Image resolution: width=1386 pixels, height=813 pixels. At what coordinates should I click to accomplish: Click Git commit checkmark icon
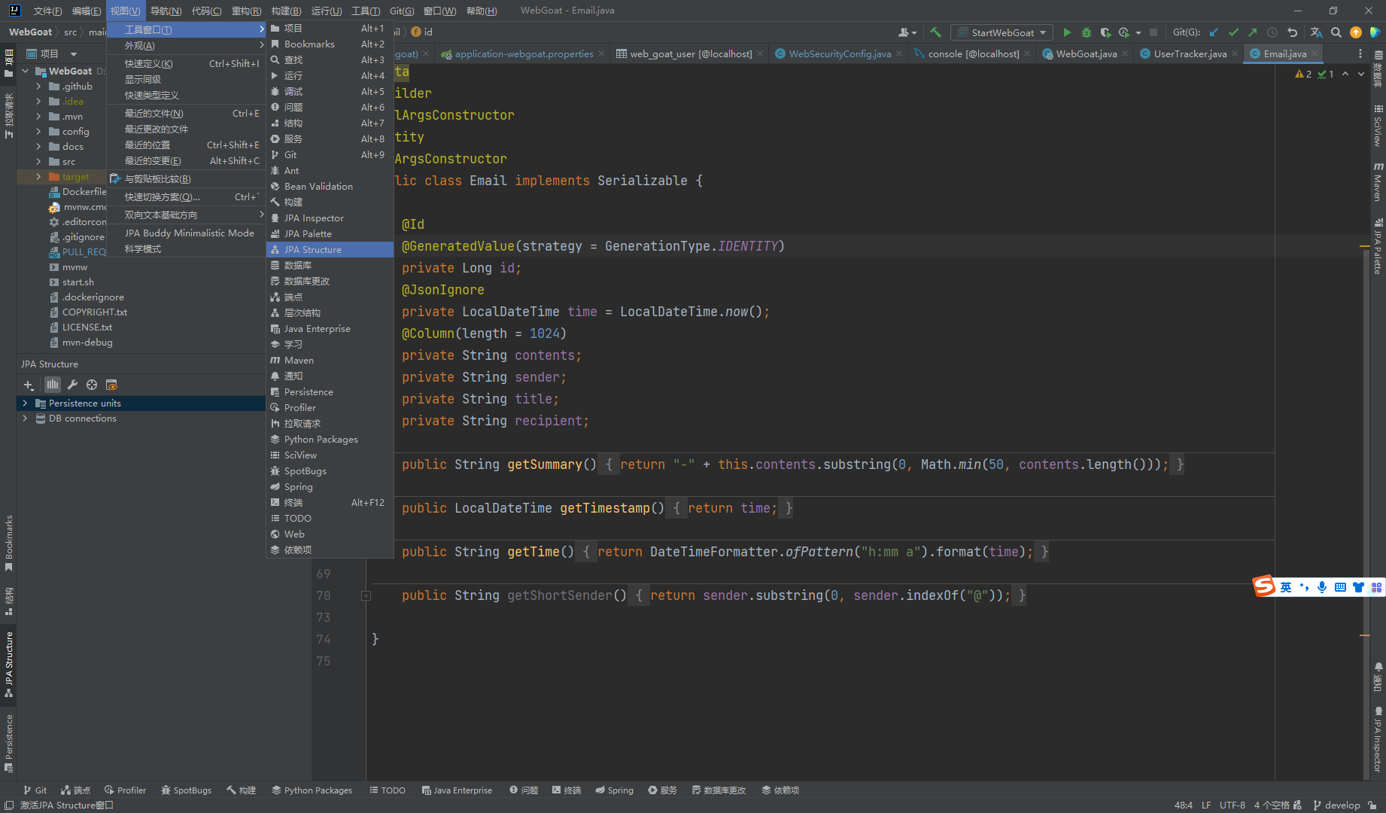click(x=1233, y=32)
